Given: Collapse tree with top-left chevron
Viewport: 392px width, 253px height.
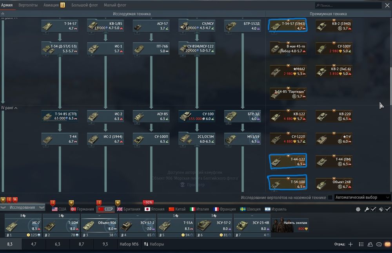Looking at the screenshot, I should pos(3,14).
